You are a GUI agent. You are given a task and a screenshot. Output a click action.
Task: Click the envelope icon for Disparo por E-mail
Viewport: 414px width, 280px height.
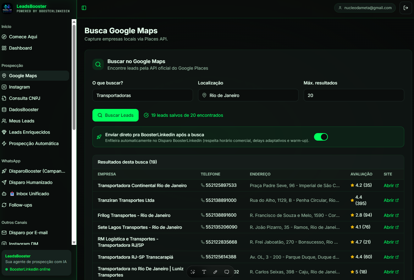(4, 233)
